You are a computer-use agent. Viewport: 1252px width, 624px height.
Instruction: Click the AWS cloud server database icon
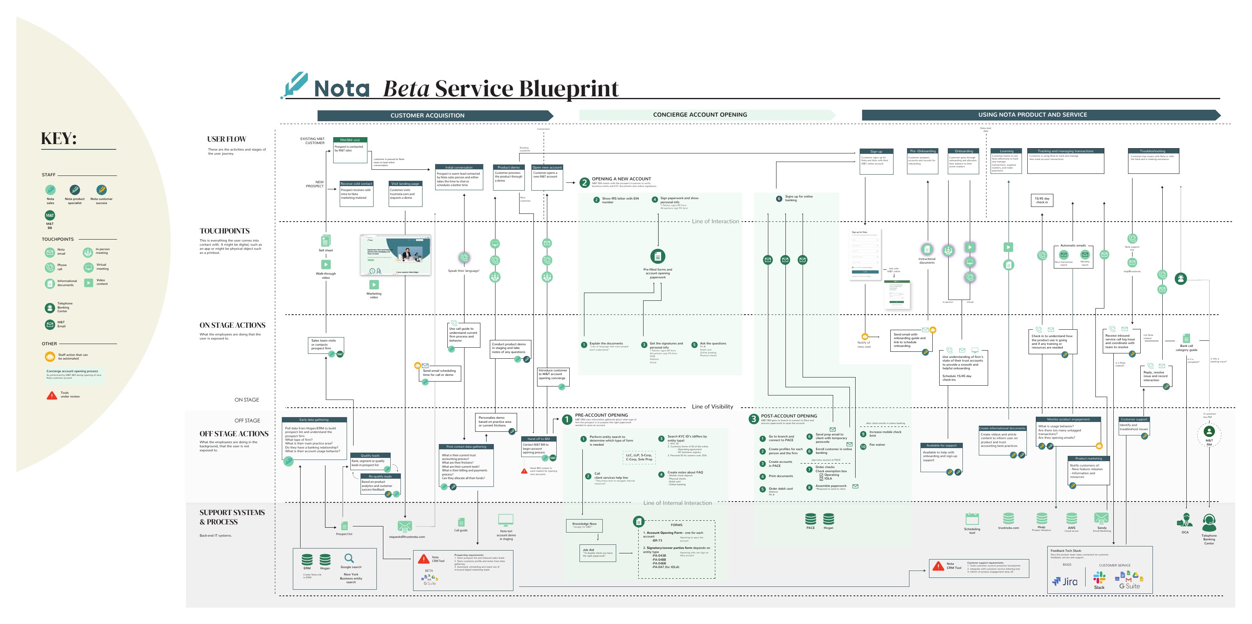coord(1072,518)
